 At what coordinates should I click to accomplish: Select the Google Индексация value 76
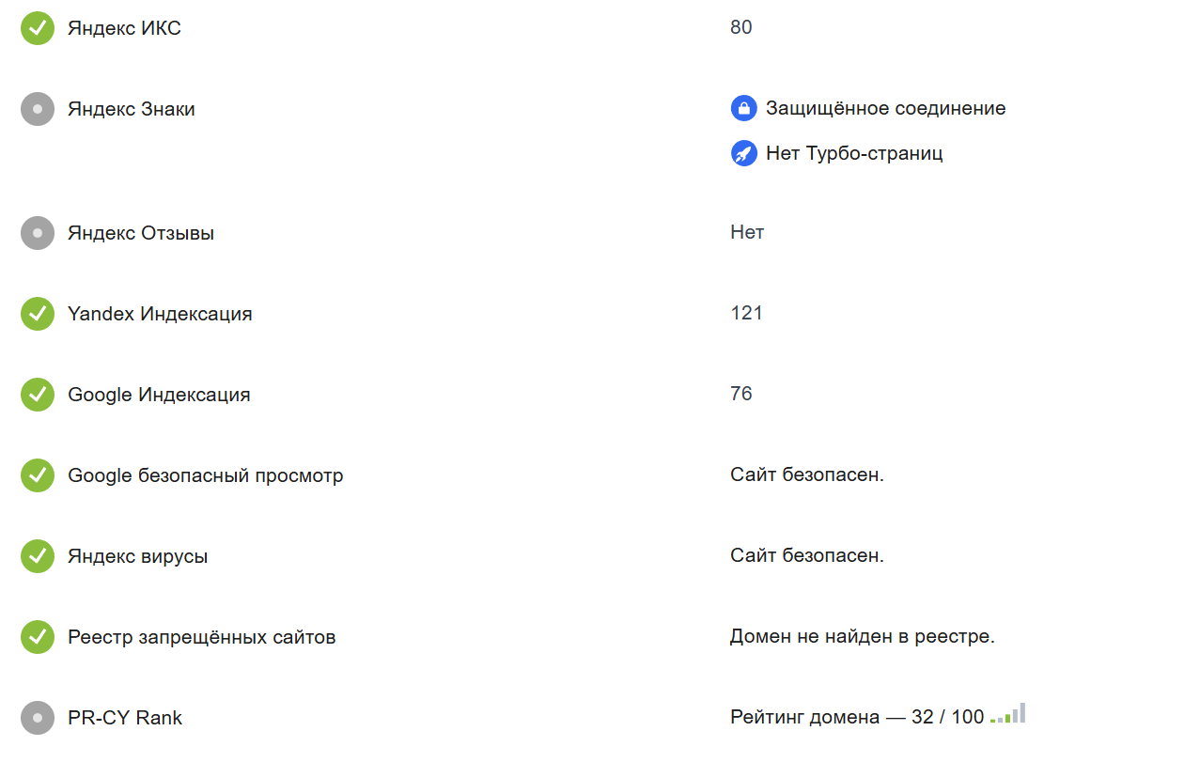pyautogui.click(x=741, y=394)
